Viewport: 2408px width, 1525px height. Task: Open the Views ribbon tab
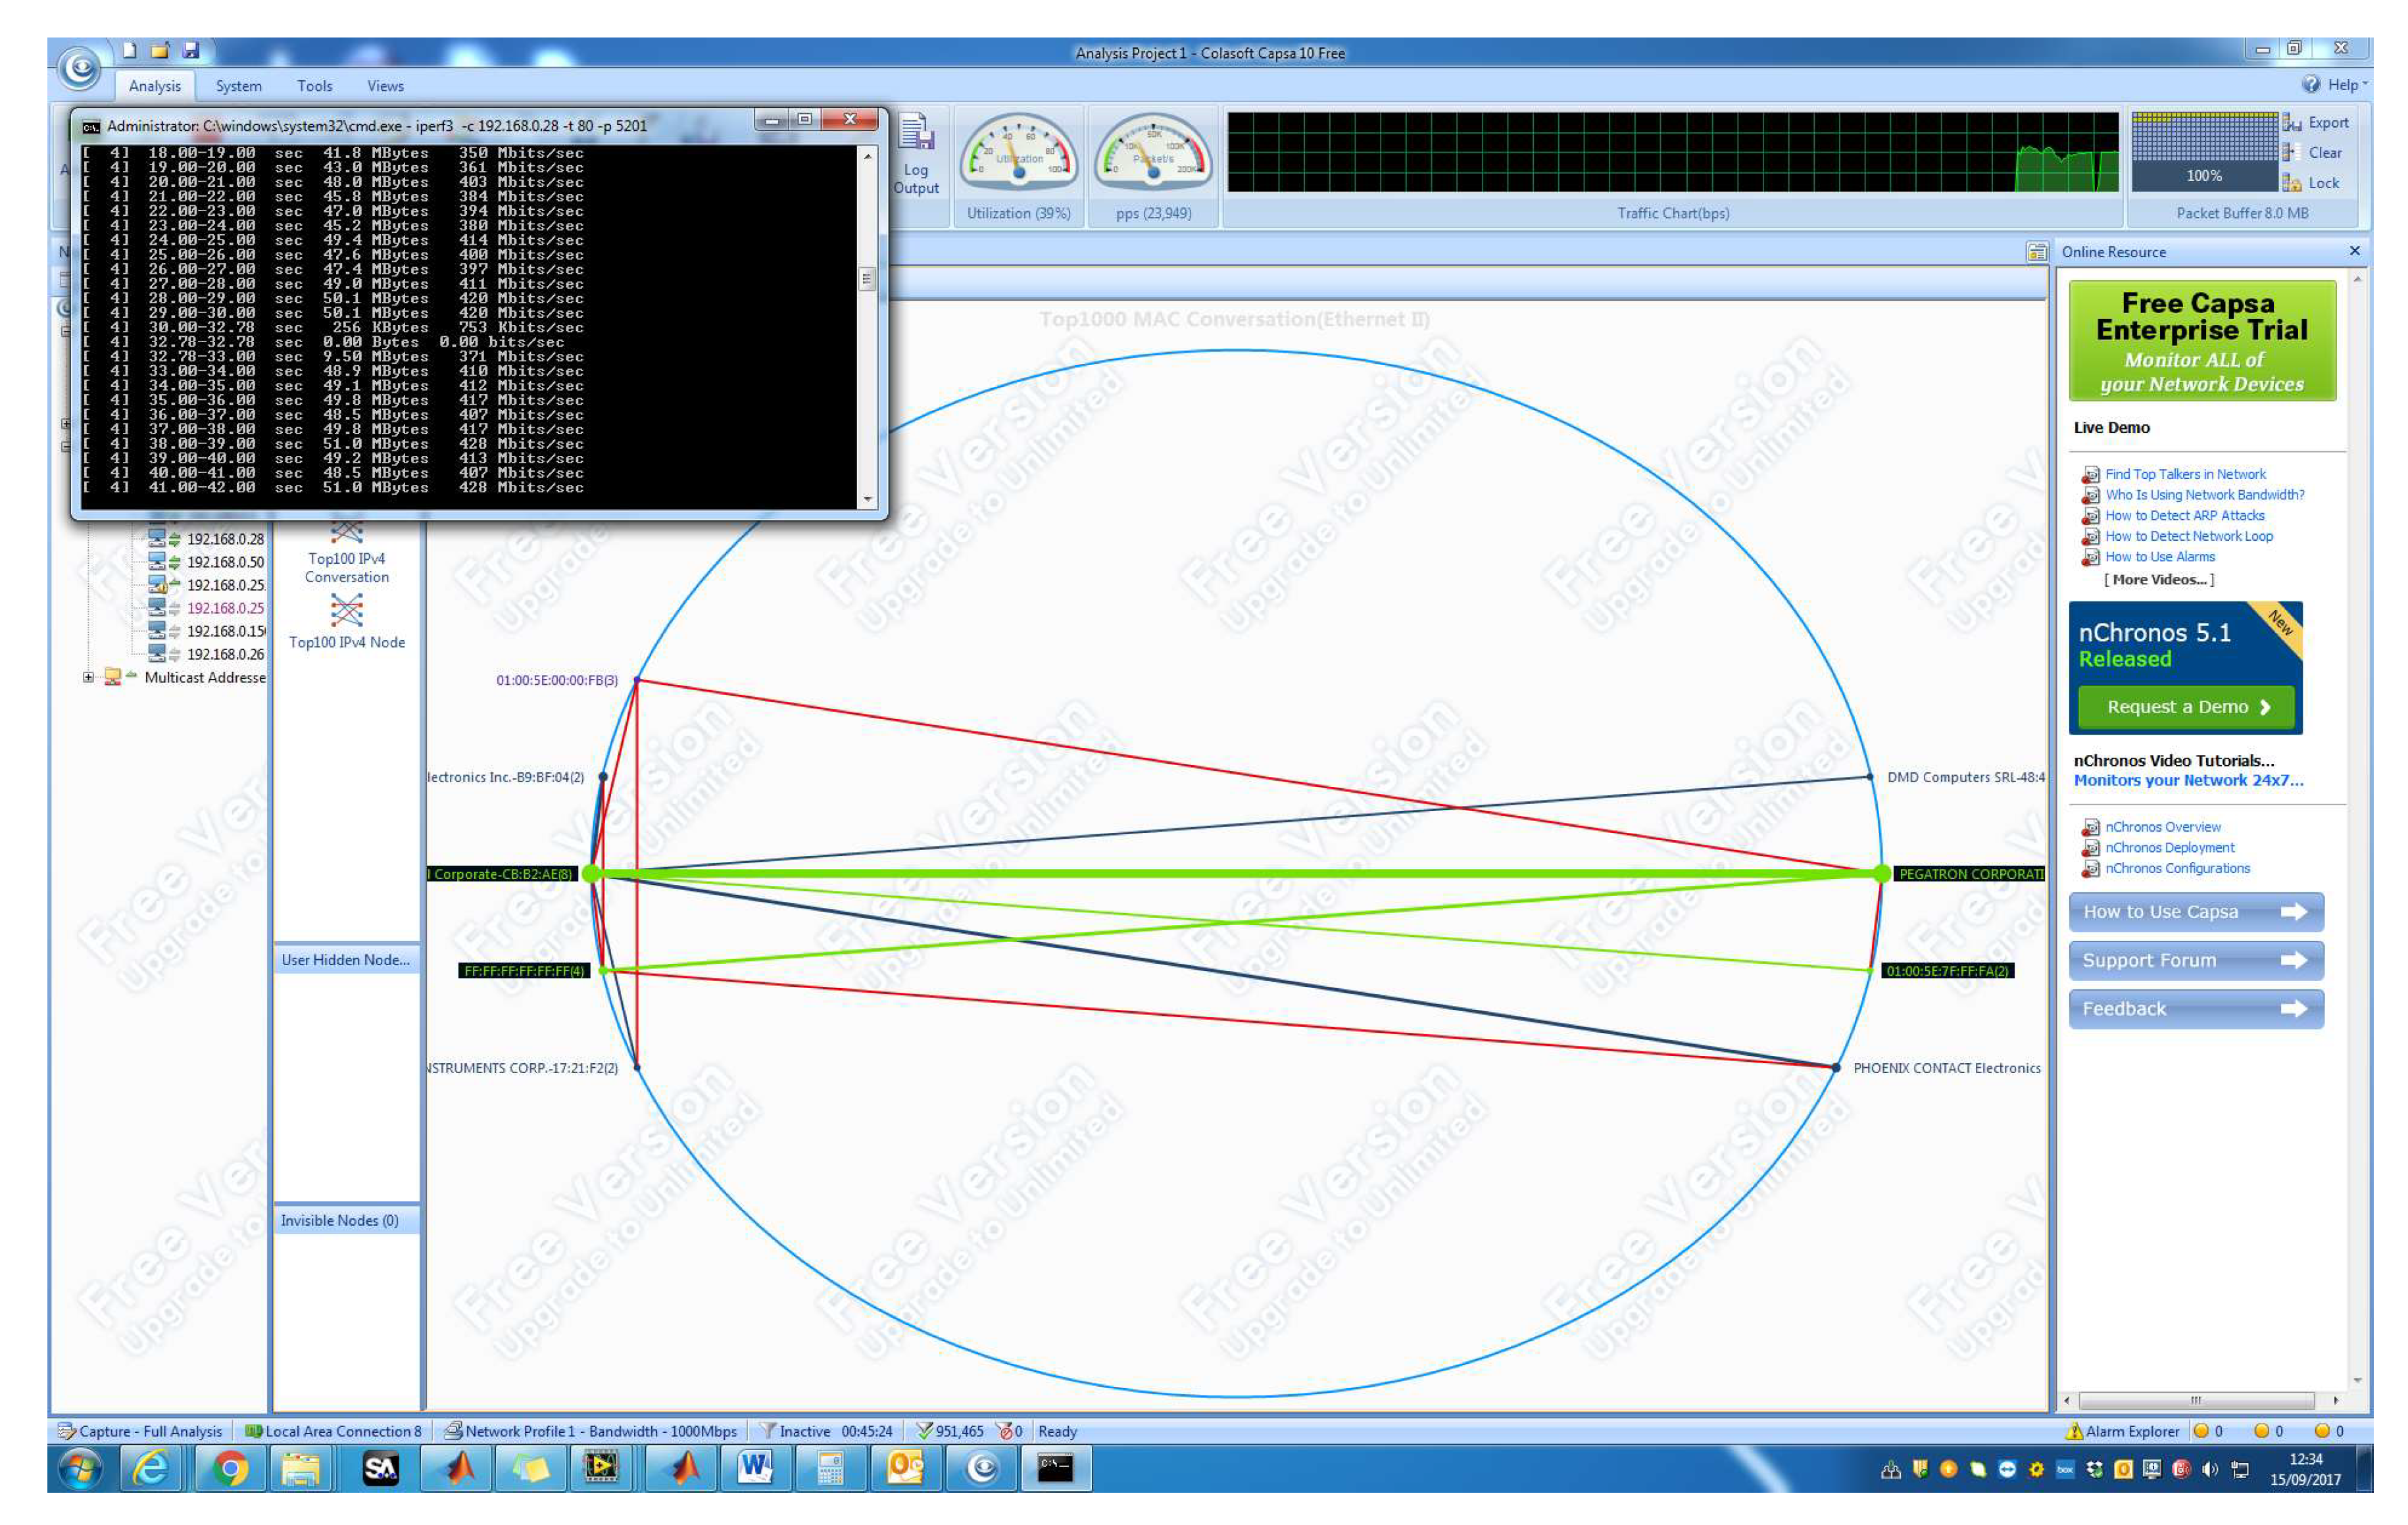coord(385,86)
